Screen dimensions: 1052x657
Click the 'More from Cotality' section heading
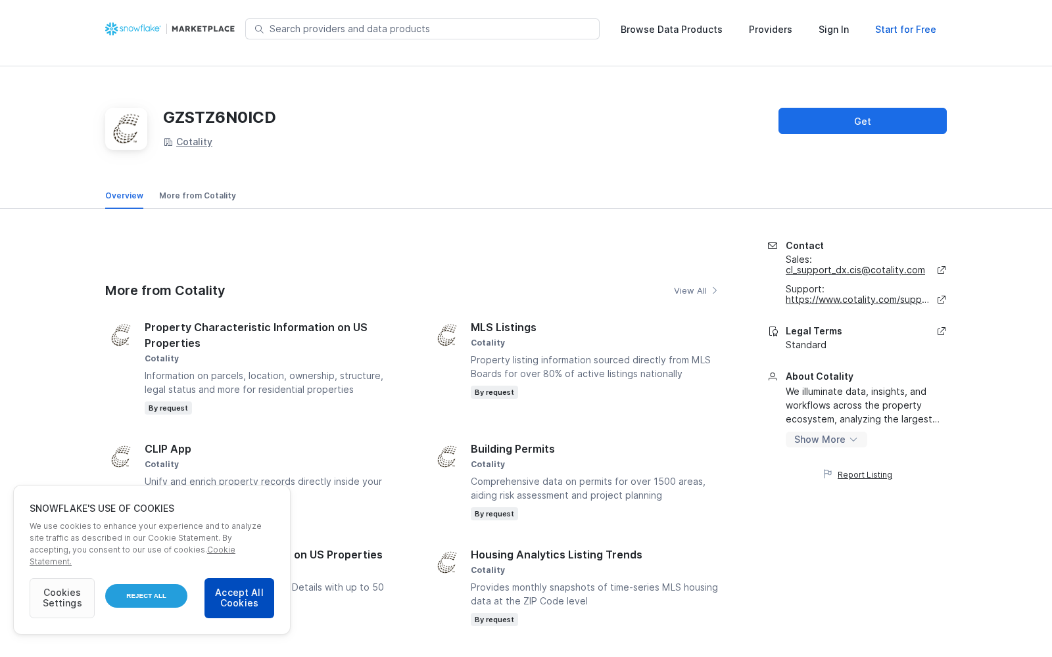click(x=165, y=290)
